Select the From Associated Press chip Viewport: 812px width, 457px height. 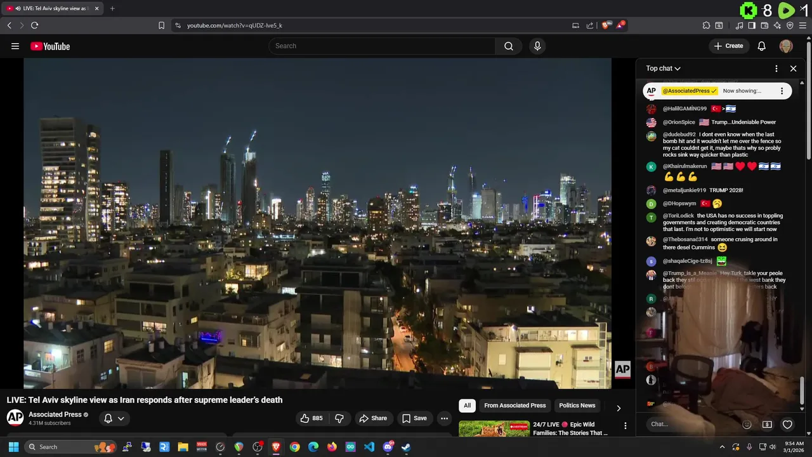click(x=515, y=406)
